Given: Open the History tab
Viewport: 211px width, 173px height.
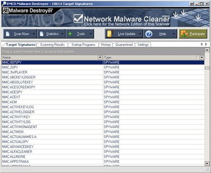Looking at the screenshot, I should pos(105,45).
